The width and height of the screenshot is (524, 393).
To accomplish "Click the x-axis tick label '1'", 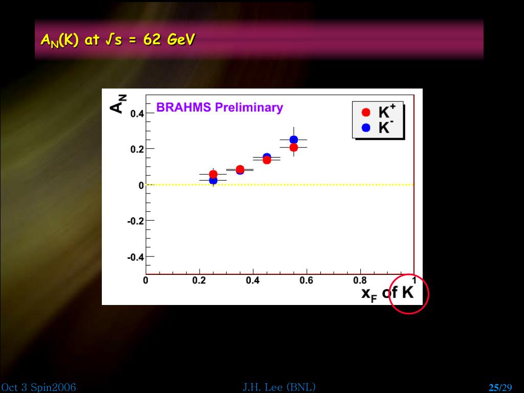I will 413,280.
